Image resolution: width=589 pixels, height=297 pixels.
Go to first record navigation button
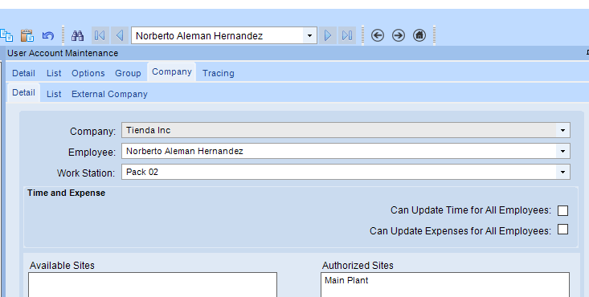coord(100,35)
